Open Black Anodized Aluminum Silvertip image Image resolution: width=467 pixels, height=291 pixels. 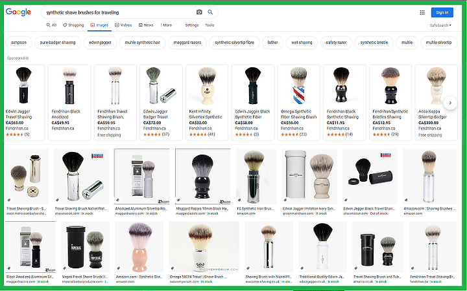coord(30,247)
